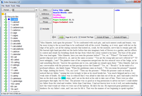Screen dimensions: 142x96
Task: Click the recycle icon next to 2 calculate
Action: [x=6, y=43]
